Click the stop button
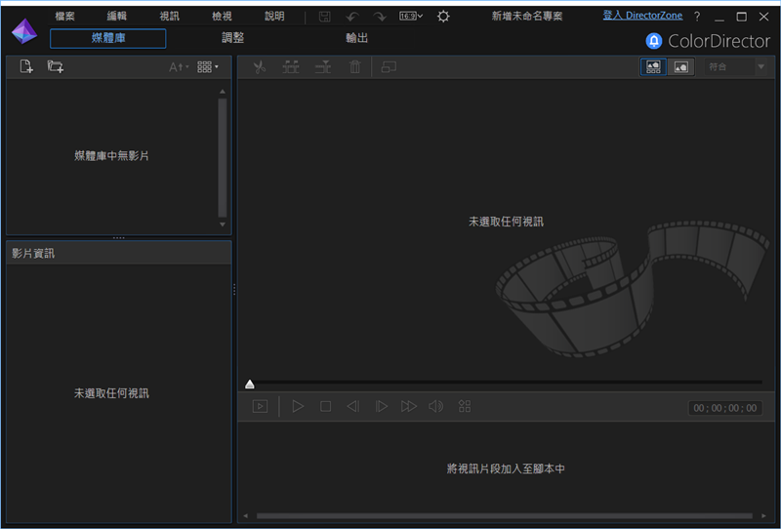 (x=325, y=406)
